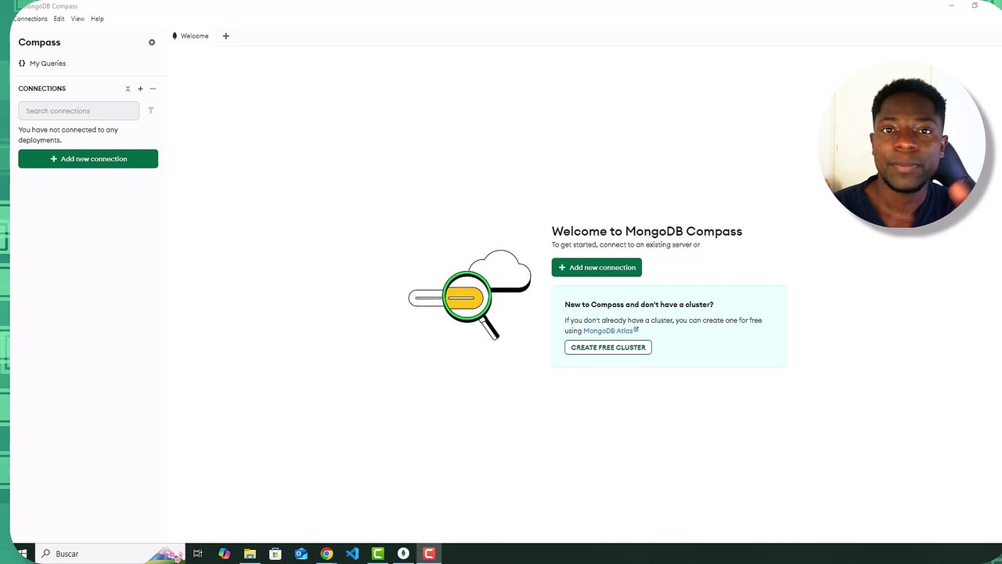Click Add new connection on the Welcome page
This screenshot has width=1002, height=564.
[597, 268]
